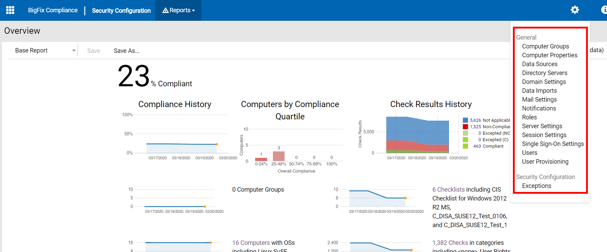This screenshot has width=607, height=252.
Task: Click BigFix Compliance product title
Action: (53, 10)
